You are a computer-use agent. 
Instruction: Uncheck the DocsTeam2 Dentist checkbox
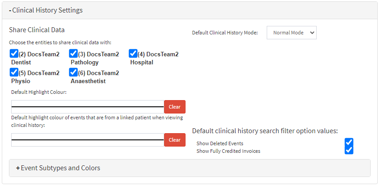pos(14,54)
